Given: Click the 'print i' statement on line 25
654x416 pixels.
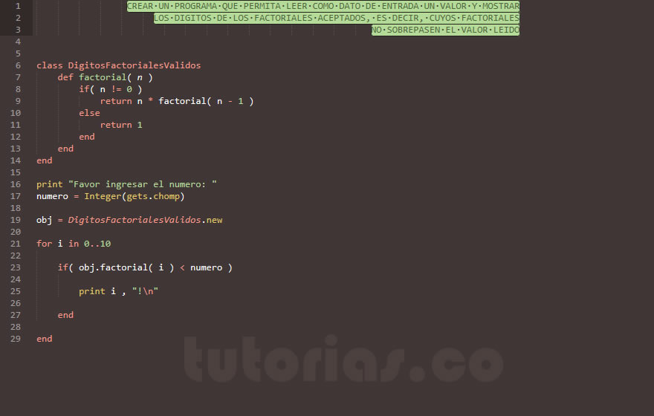Looking at the screenshot, I should [97, 291].
